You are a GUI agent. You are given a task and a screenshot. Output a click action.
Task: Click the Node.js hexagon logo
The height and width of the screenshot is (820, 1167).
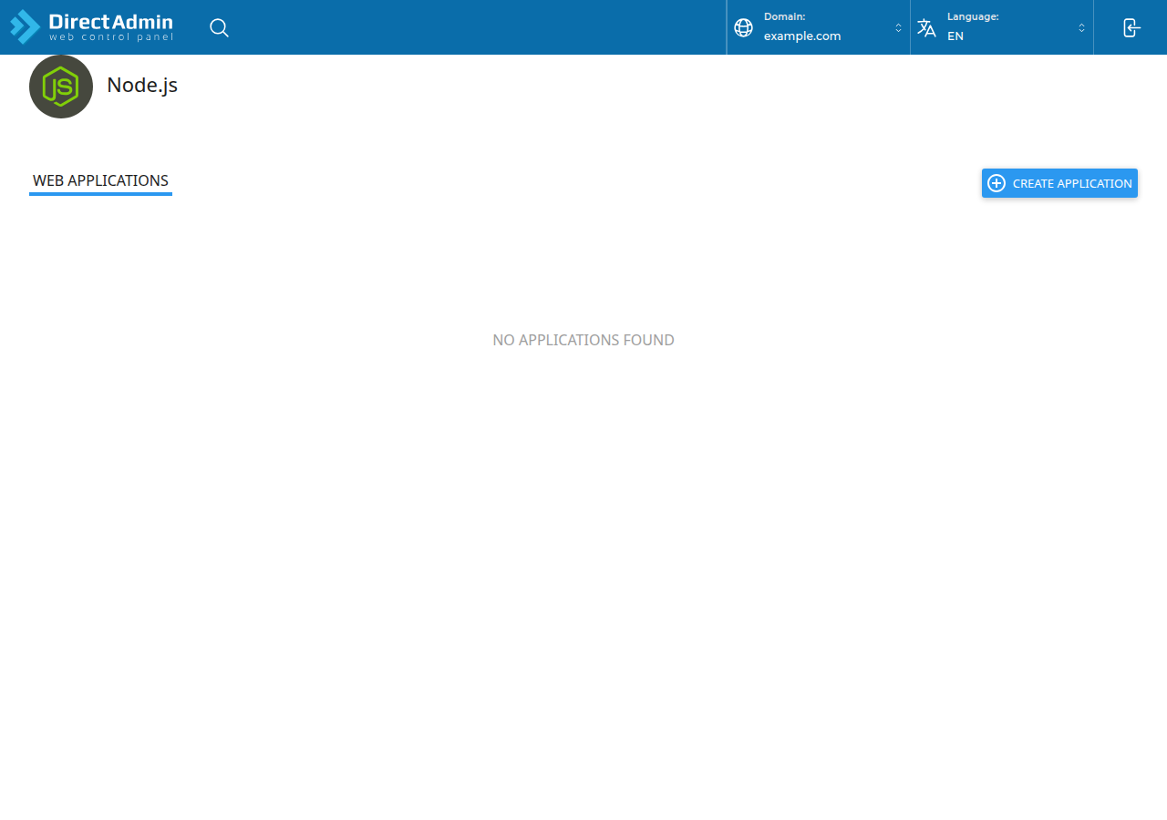(x=61, y=87)
